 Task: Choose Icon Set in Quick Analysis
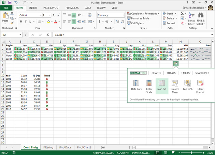(x=162, y=86)
